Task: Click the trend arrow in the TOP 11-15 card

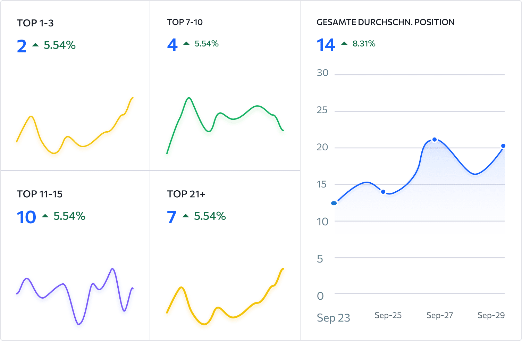Action: pyautogui.click(x=45, y=216)
